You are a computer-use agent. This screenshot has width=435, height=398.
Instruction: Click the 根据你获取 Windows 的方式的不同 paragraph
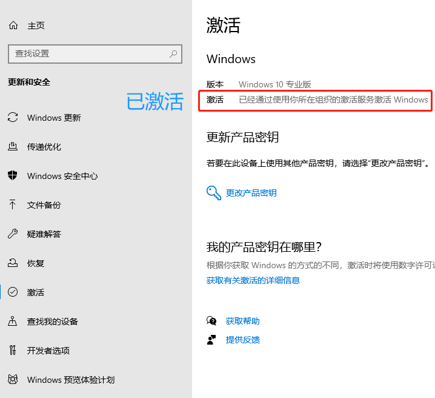coord(320,265)
